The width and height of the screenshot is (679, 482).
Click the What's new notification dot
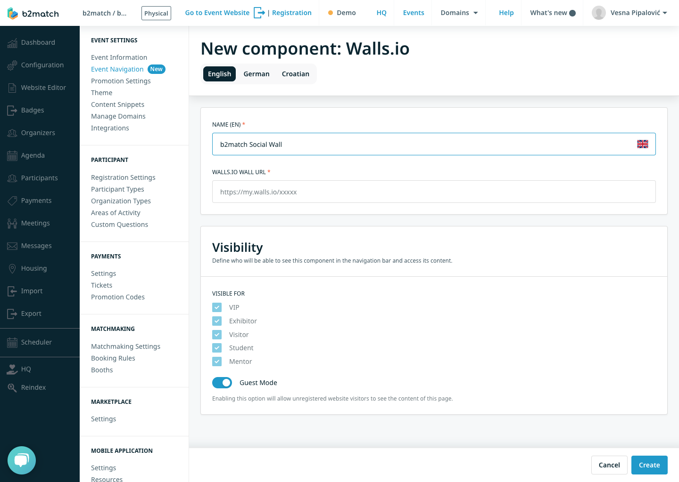click(x=572, y=13)
